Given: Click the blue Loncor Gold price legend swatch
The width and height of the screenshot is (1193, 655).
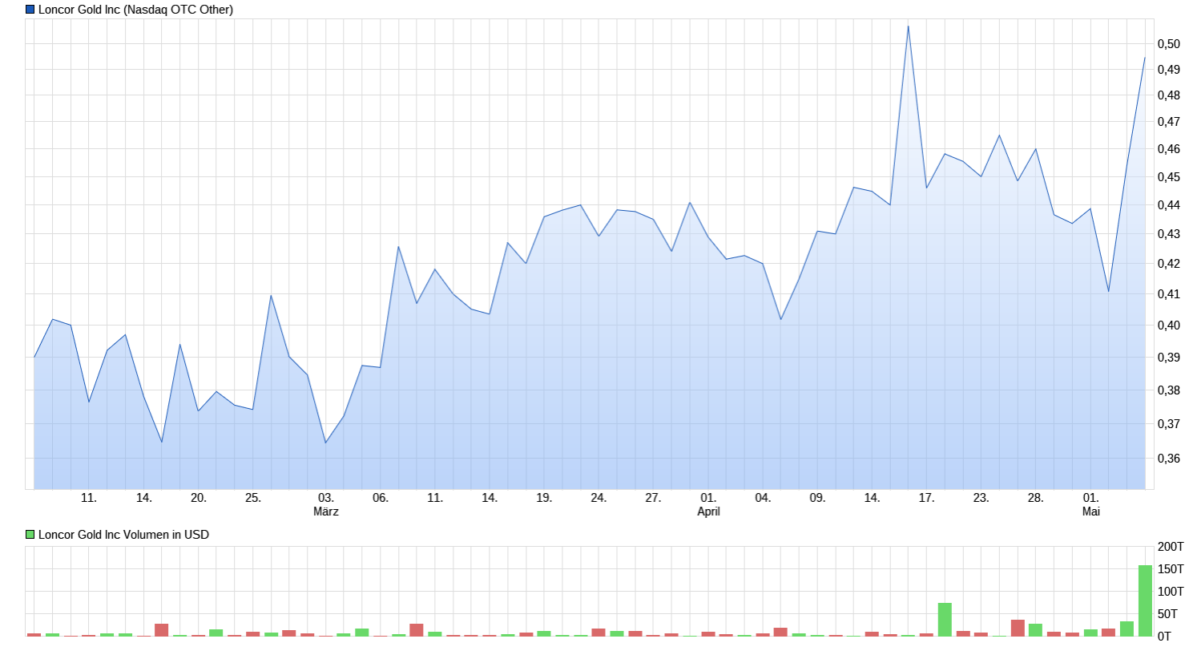Looking at the screenshot, I should [30, 10].
